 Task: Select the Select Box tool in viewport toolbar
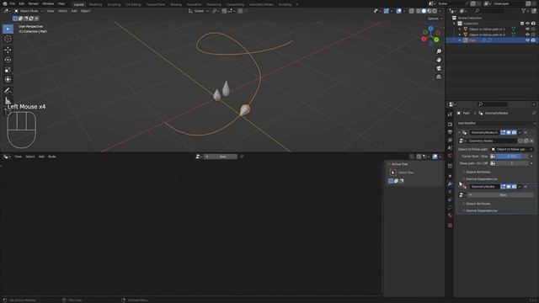[x=8, y=29]
